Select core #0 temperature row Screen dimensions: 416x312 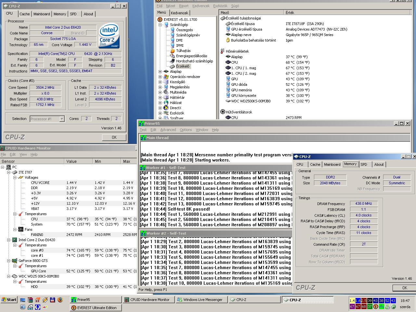[x=68, y=250]
